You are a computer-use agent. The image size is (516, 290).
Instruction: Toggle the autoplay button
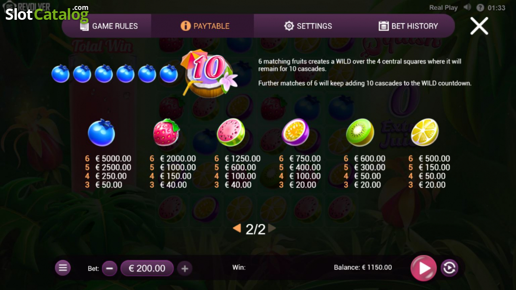[x=449, y=268]
